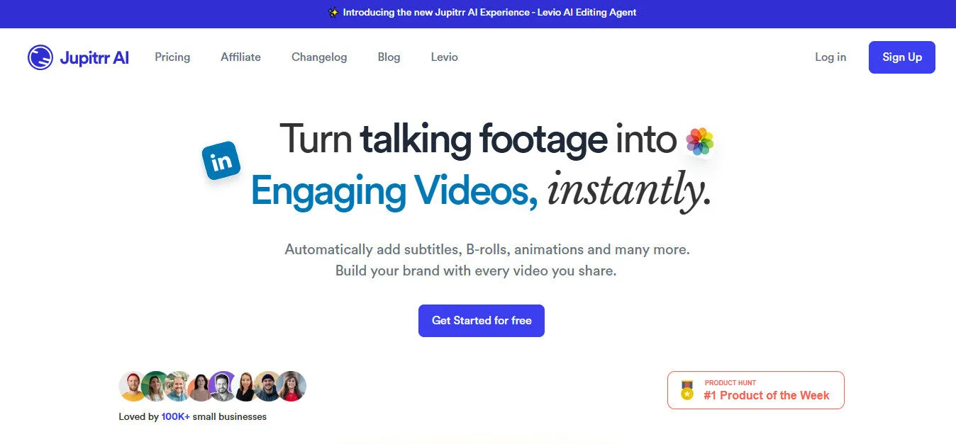Click the Jupitrr AI brand name text
This screenshot has height=444, width=956.
point(94,58)
